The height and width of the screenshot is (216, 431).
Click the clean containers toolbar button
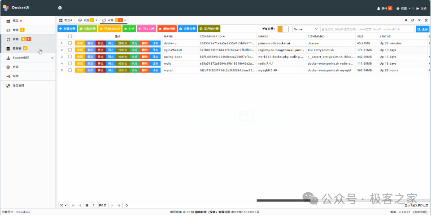click(x=187, y=29)
